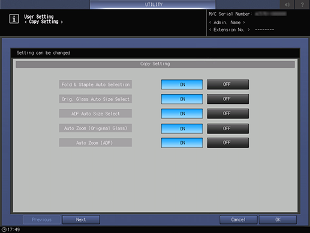
Task: Click the 'Setting can be changed' message
Action: tap(43, 53)
